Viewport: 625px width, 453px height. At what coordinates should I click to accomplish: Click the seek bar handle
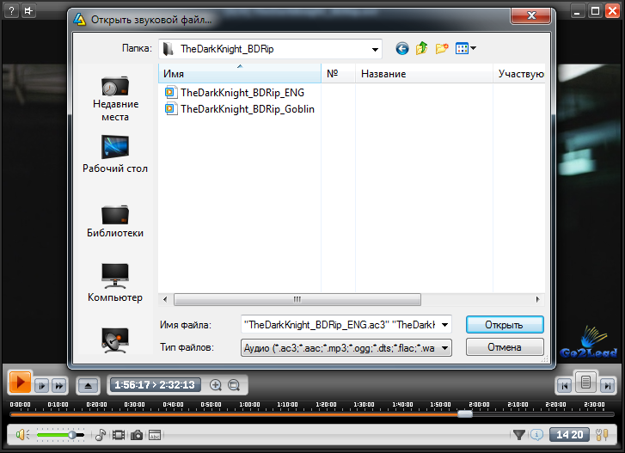pyautogui.click(x=465, y=414)
